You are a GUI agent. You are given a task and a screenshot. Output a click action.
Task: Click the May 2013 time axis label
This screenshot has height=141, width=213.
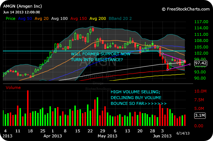pyautogui.click(x=108, y=136)
